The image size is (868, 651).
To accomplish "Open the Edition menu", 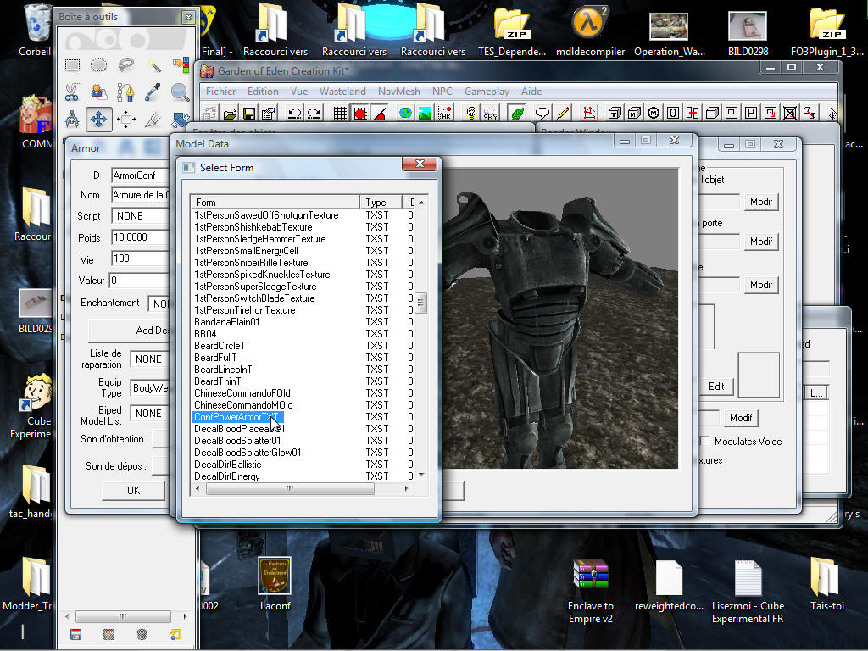I will click(x=263, y=92).
